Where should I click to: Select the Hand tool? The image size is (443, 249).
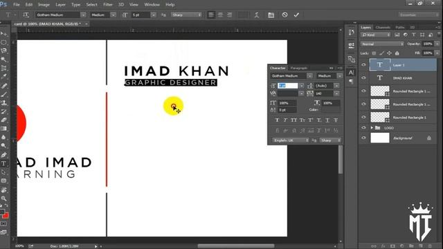(3, 190)
